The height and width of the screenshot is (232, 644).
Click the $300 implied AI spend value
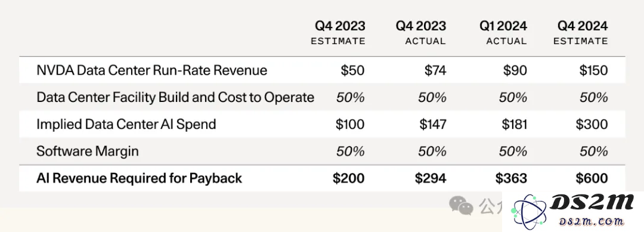(x=592, y=124)
